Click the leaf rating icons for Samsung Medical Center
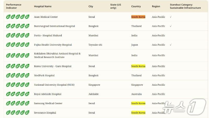Image resolution: width=209 pixels, height=118 pixels. (x=18, y=103)
